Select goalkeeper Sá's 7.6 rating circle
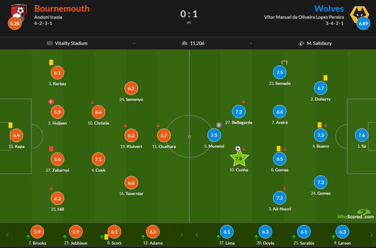 click(x=361, y=135)
